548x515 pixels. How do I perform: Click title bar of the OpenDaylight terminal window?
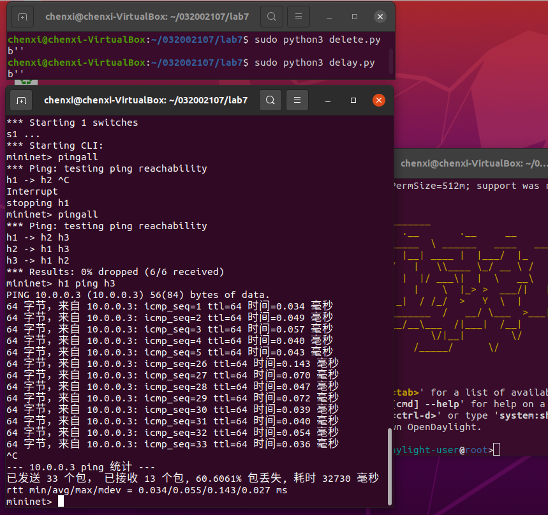pos(471,163)
